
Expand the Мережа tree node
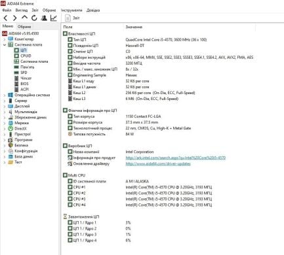5,123
